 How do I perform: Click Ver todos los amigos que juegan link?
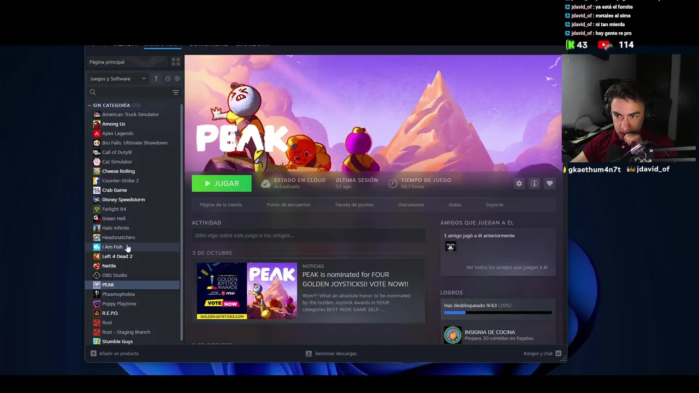click(506, 267)
